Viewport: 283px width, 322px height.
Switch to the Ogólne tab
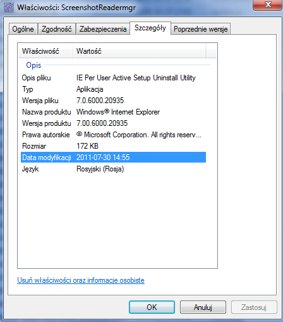point(23,29)
